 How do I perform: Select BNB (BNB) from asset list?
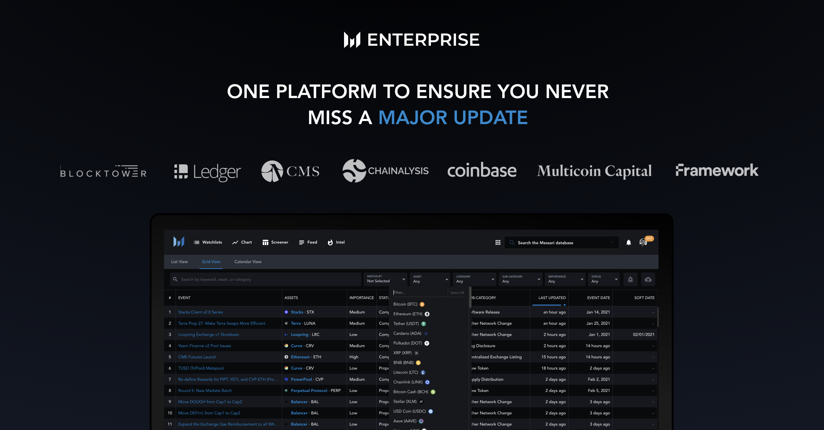click(407, 362)
